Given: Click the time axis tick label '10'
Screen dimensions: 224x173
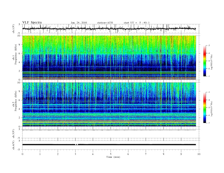Looking at the screenshot, I should click(x=199, y=154).
